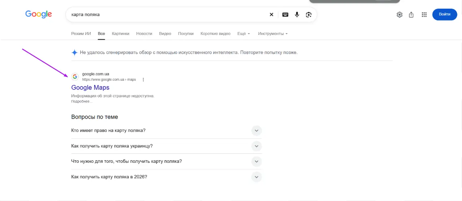This screenshot has width=462, height=201.
Task: Open the Google apps grid icon
Action: (424, 15)
